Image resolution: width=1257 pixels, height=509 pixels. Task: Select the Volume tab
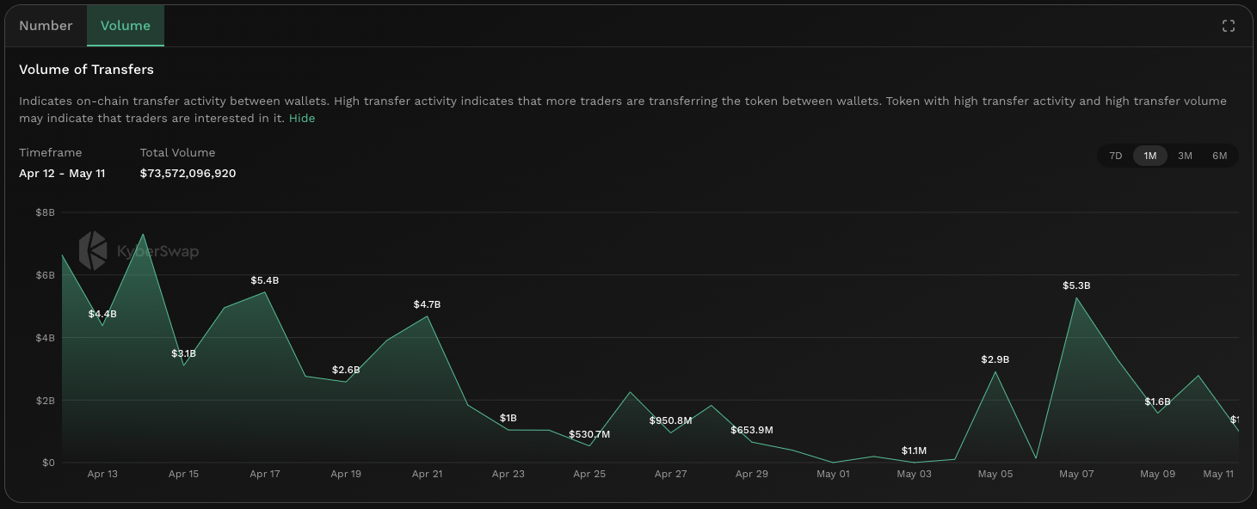point(126,26)
